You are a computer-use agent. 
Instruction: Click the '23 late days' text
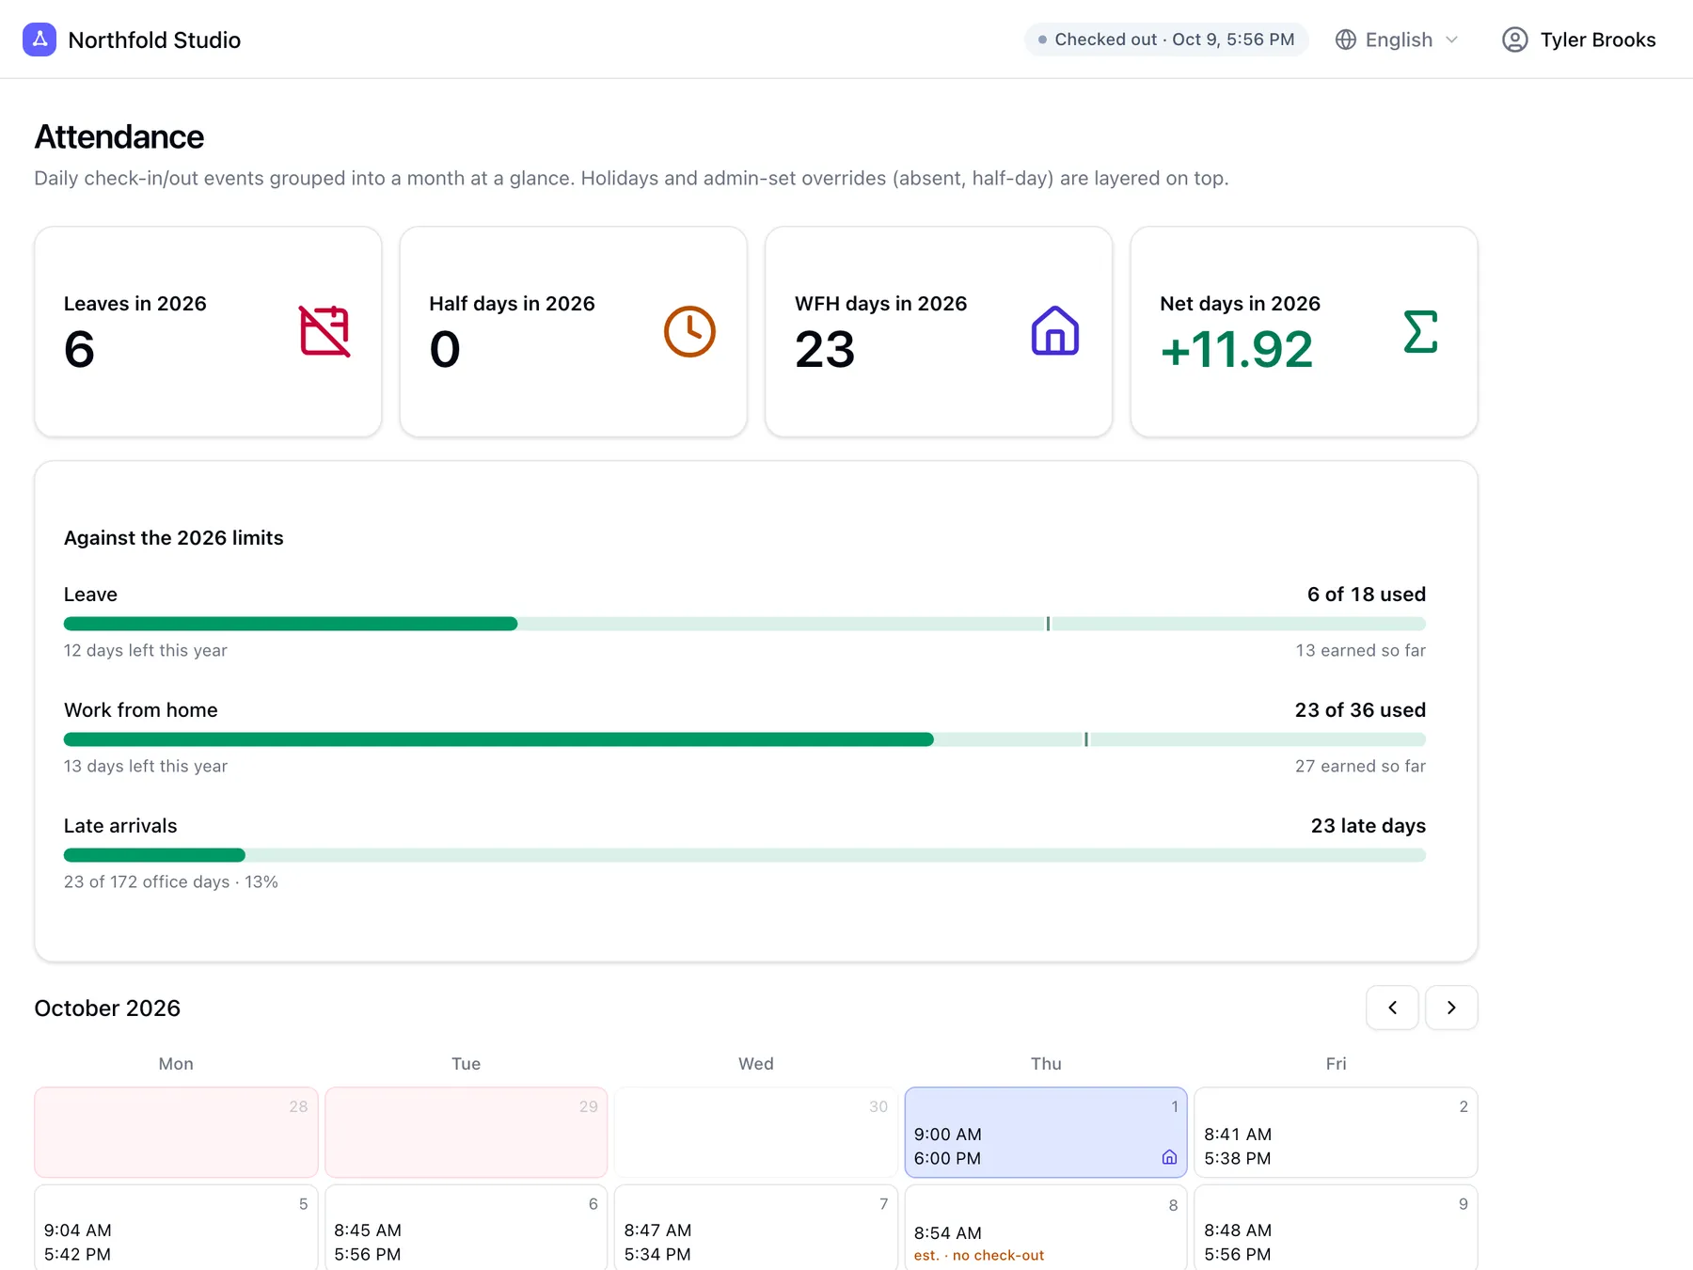click(x=1369, y=826)
